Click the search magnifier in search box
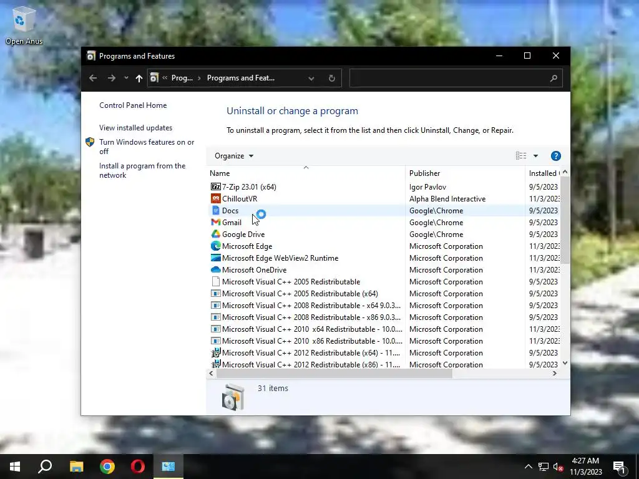The image size is (639, 479). click(x=553, y=78)
